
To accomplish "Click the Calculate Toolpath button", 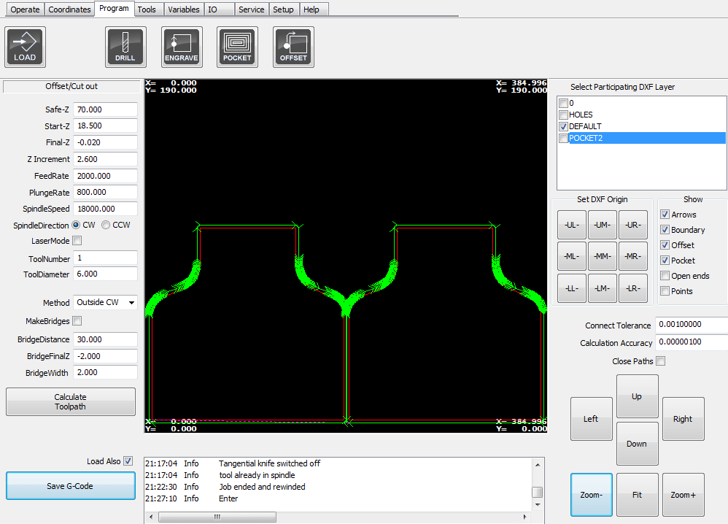I will coord(70,401).
